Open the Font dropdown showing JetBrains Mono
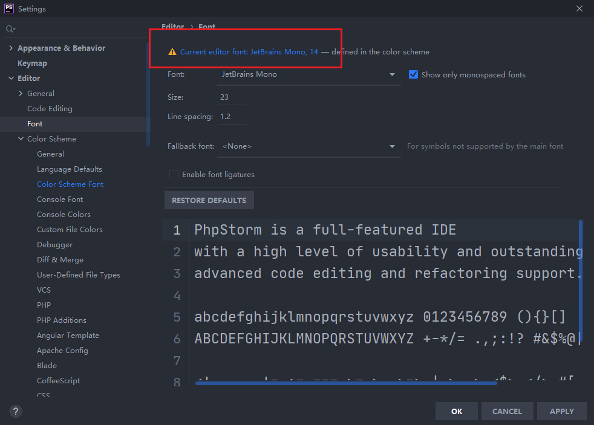The image size is (594, 425). point(308,74)
